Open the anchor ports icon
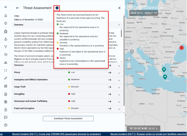 [6, 39]
